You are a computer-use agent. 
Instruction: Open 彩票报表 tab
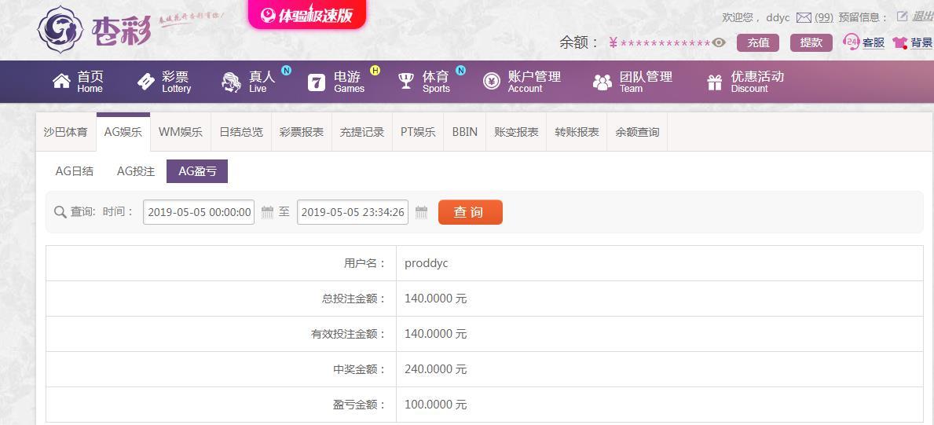tap(302, 132)
